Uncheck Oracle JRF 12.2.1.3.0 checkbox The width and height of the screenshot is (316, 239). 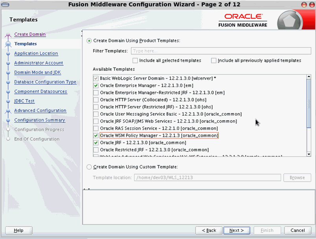click(x=96, y=143)
